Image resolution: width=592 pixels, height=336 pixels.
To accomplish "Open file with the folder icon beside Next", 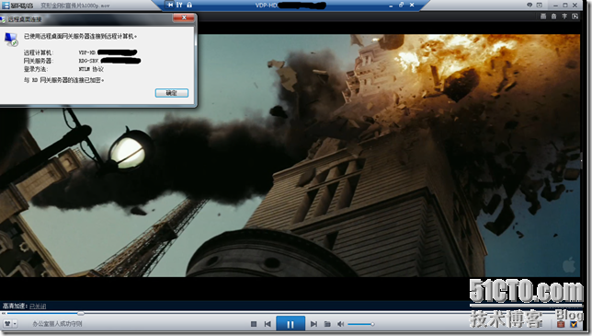I will [x=327, y=324].
